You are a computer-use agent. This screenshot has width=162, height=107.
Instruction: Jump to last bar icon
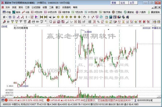[46, 17]
